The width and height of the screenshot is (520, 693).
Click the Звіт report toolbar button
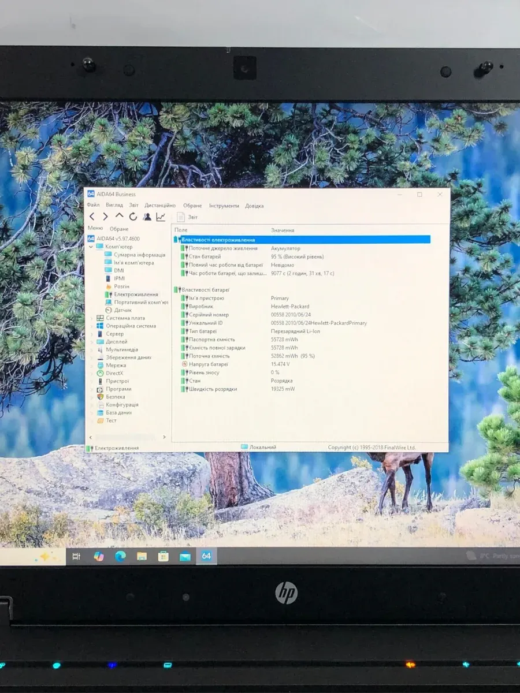187,217
